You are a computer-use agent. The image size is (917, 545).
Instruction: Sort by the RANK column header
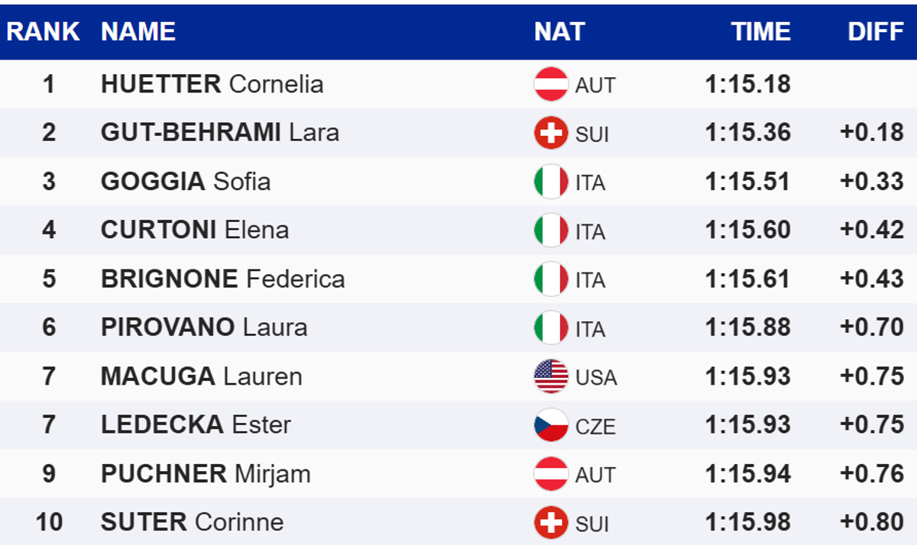tap(44, 31)
